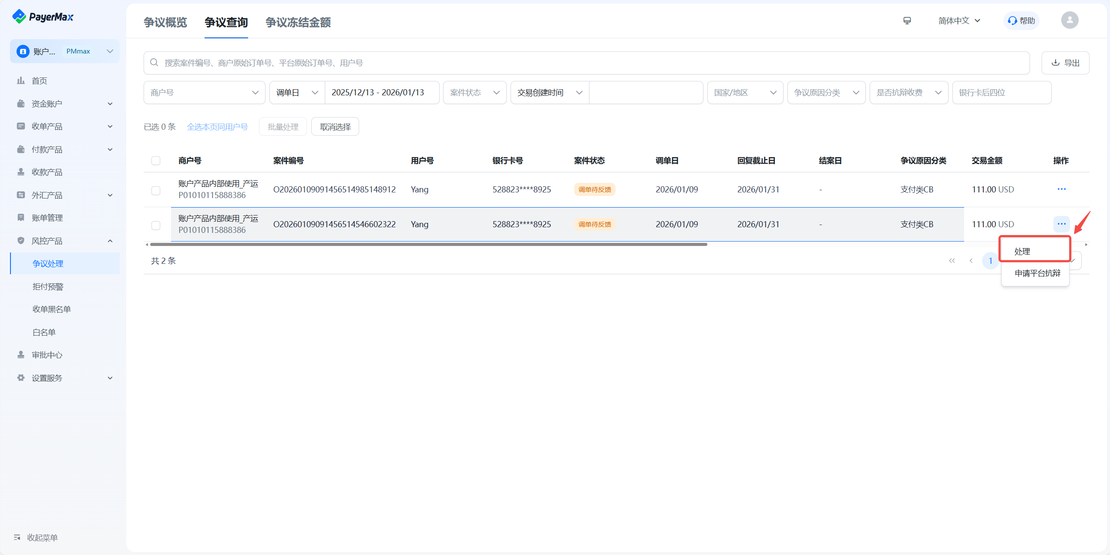Collapse the 风控产品 sidebar chevron
The height and width of the screenshot is (555, 1110).
coord(110,241)
